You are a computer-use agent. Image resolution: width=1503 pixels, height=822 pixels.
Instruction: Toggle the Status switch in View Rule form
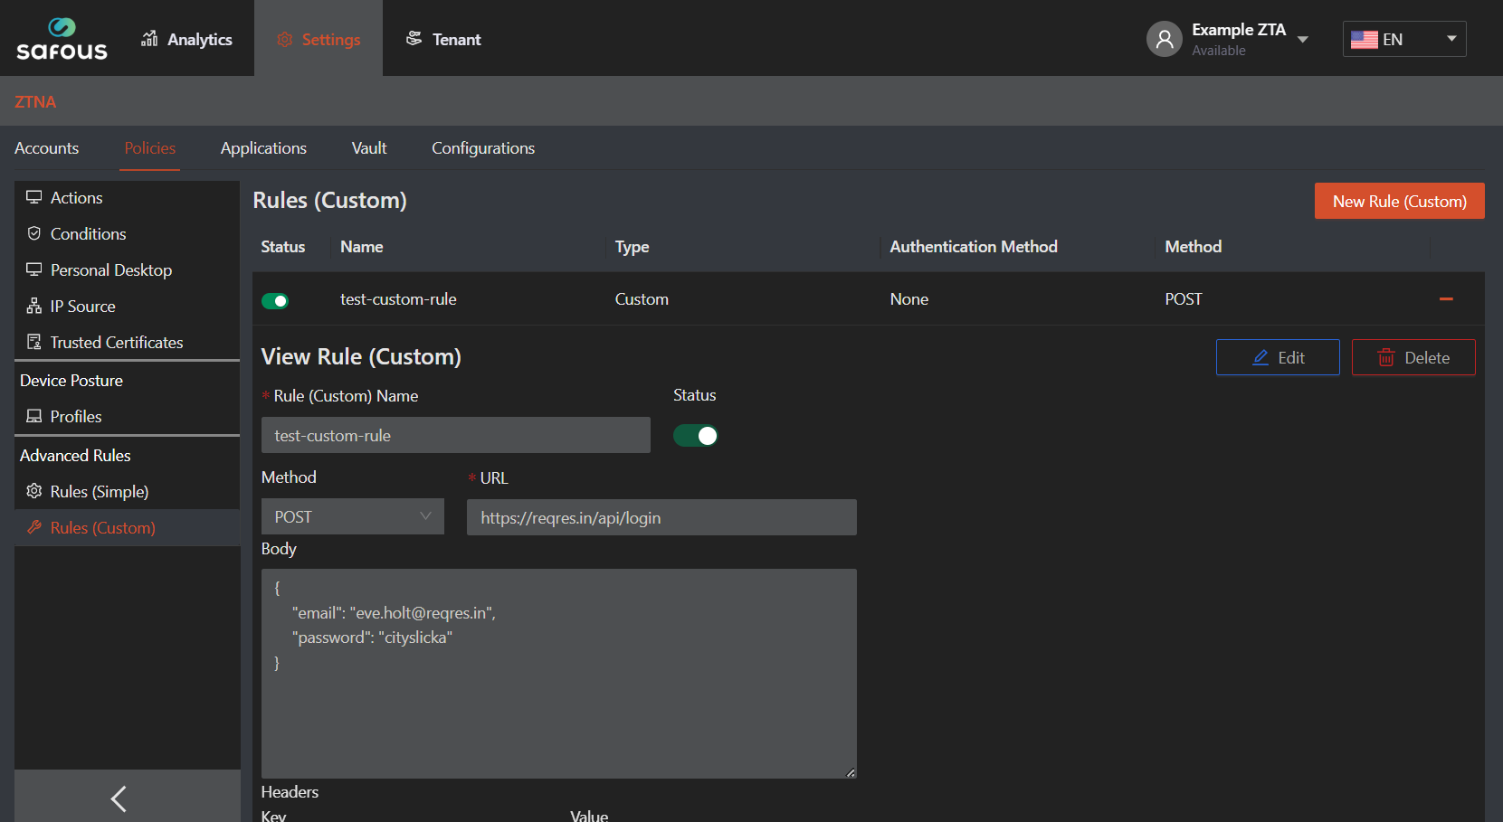pyautogui.click(x=695, y=436)
